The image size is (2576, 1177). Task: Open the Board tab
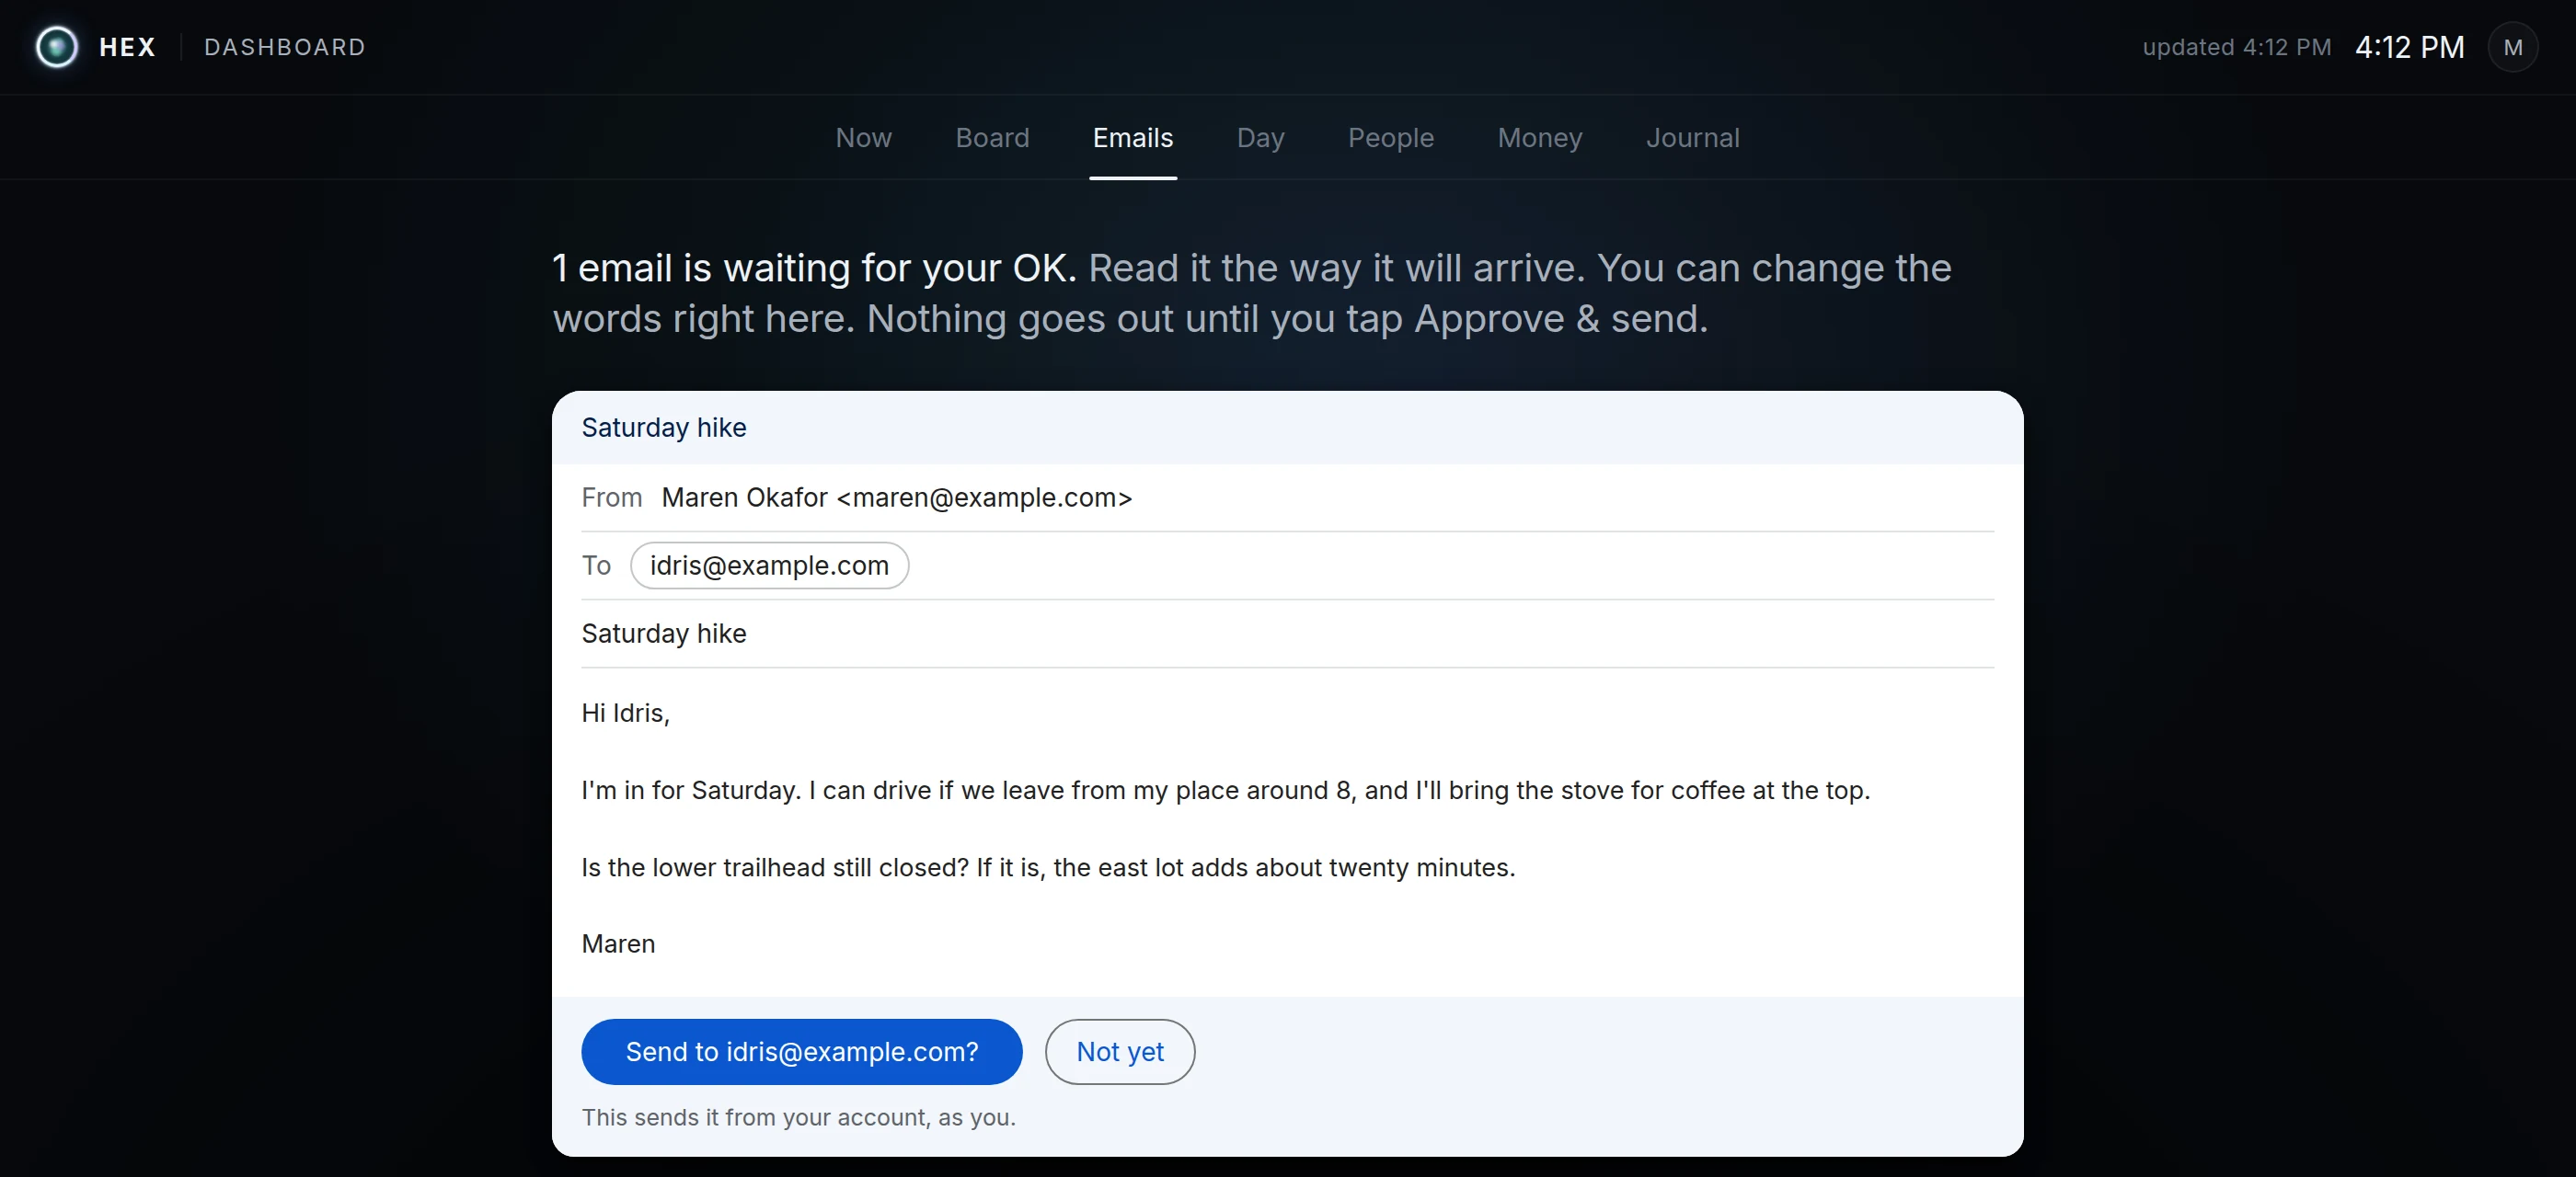992,138
